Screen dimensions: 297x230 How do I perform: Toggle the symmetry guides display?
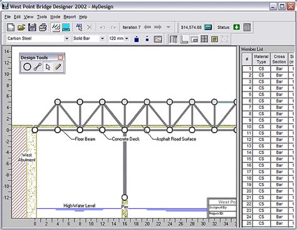(224, 39)
